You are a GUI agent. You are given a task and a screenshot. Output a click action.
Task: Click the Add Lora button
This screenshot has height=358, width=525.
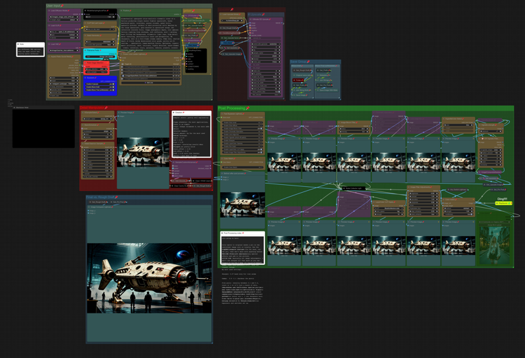click(151, 83)
